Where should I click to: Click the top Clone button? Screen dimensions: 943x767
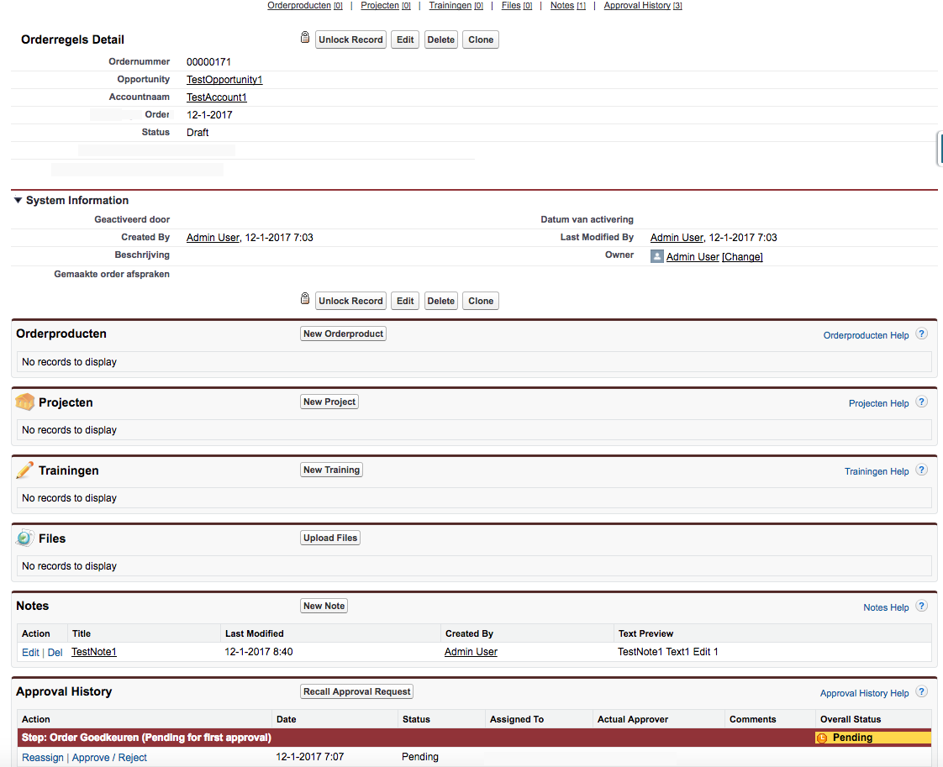(x=481, y=39)
